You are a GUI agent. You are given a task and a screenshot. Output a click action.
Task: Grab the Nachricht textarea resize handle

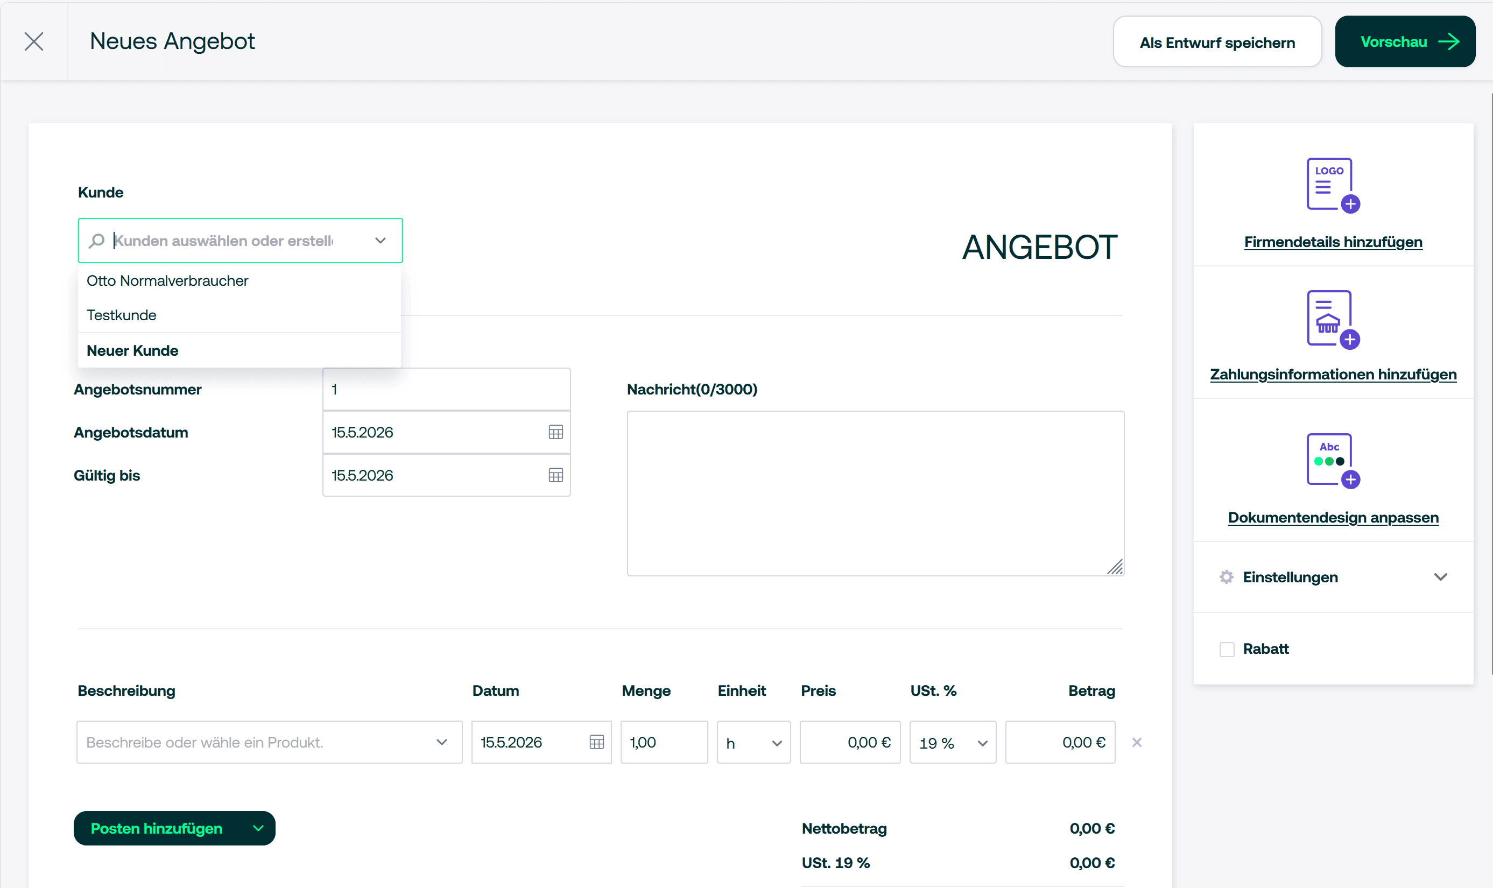pos(1115,567)
